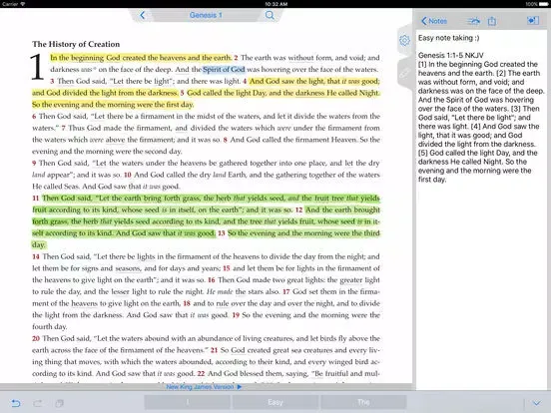
Task: Choose the "The" keyboard suggestion
Action: pyautogui.click(x=363, y=402)
